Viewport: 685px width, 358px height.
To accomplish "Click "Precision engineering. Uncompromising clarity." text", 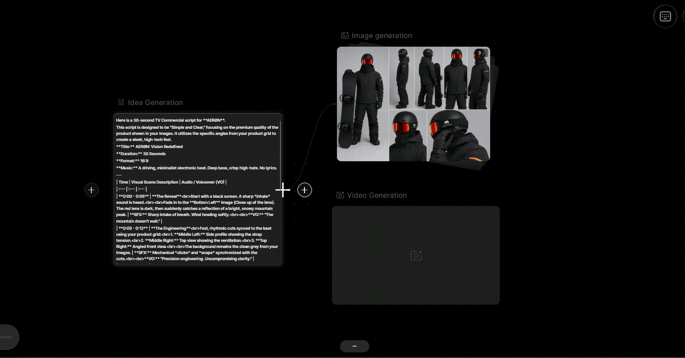I will coord(205,259).
